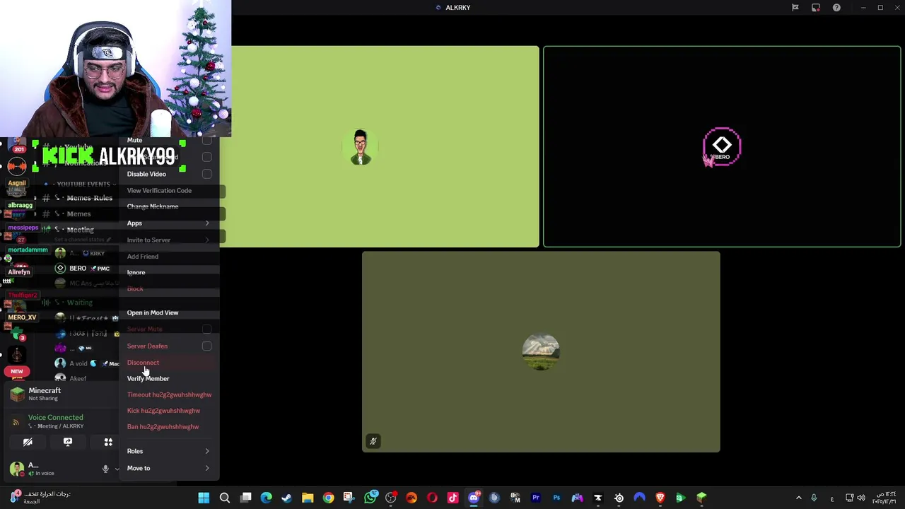Open the Minecraft block taskbar icon

point(701,498)
